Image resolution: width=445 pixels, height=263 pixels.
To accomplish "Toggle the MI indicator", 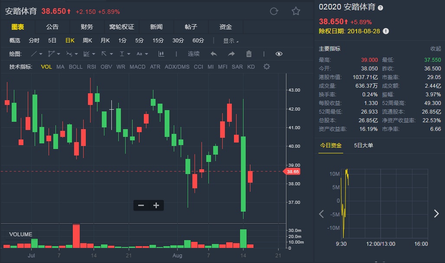I will [211, 67].
